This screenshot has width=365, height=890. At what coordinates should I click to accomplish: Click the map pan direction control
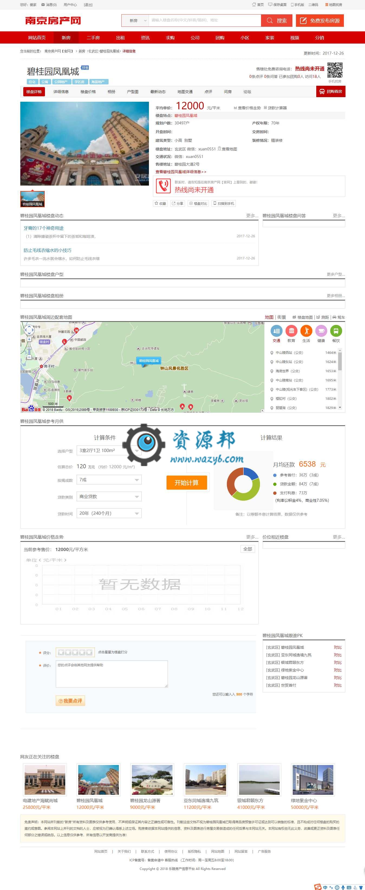tap(29, 329)
